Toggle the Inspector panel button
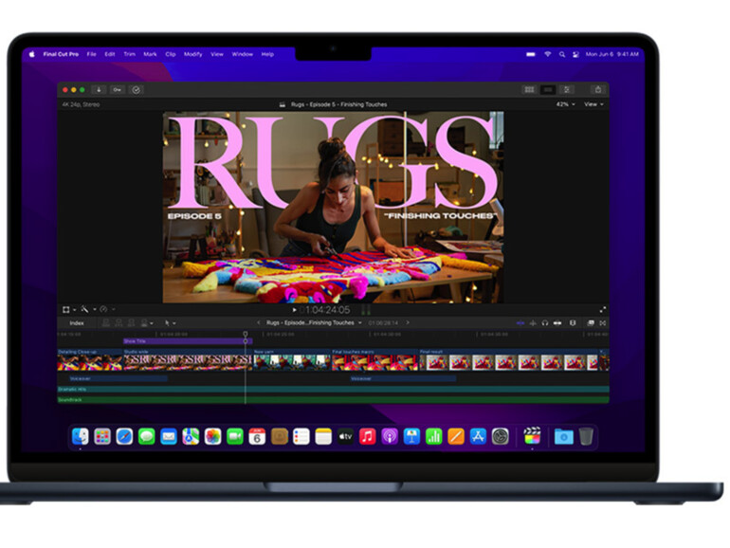 point(567,89)
